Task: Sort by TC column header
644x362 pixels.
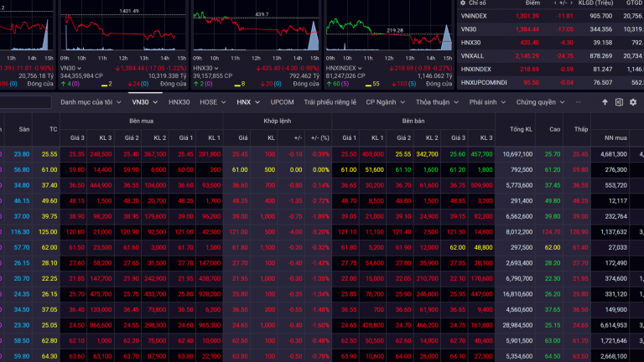Action: (53, 129)
